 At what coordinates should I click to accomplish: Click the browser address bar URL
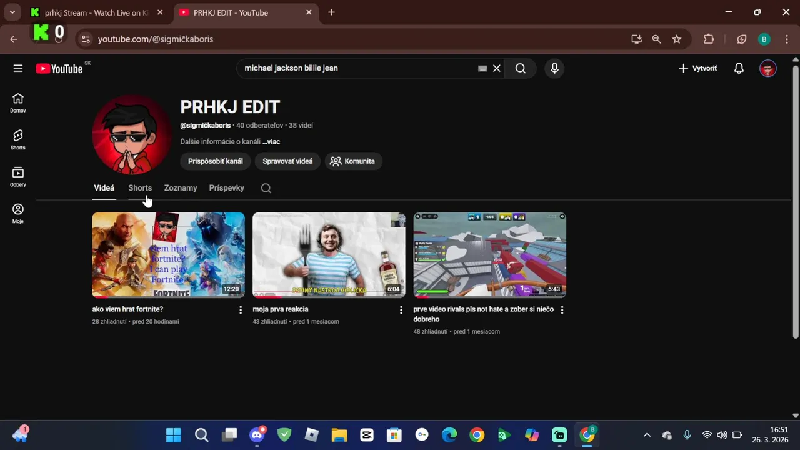click(x=156, y=39)
